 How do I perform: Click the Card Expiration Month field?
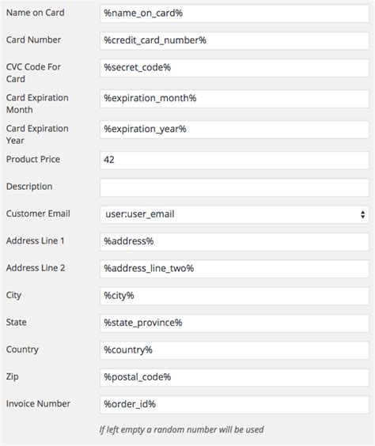234,99
